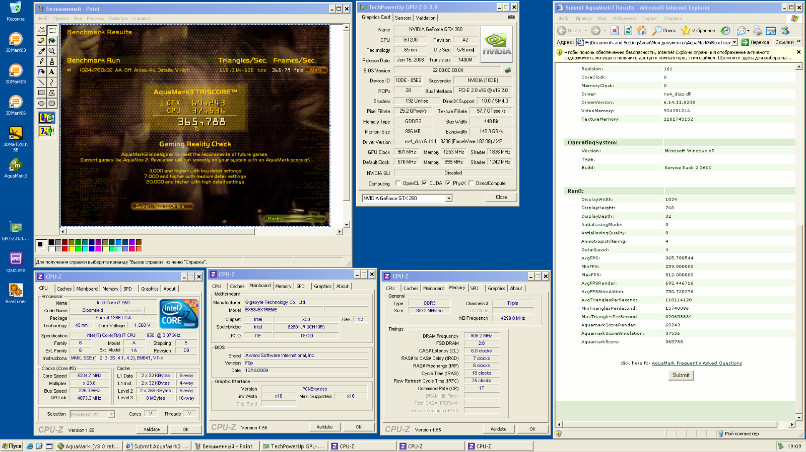Pick the Eraser tool in Paint

[x=41, y=41]
